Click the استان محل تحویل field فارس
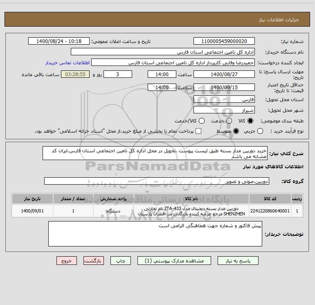 224,99
